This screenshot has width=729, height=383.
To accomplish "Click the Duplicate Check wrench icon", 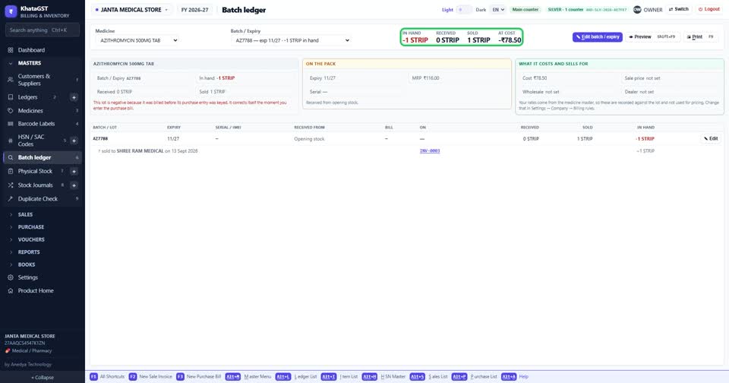I will [x=11, y=198].
